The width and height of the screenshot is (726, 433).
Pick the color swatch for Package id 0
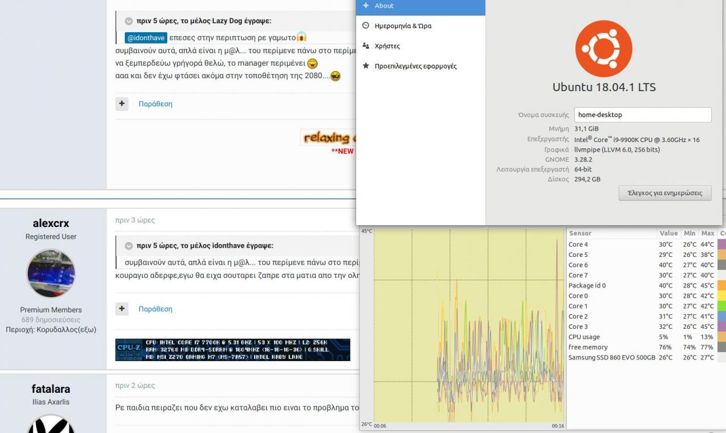pos(721,286)
